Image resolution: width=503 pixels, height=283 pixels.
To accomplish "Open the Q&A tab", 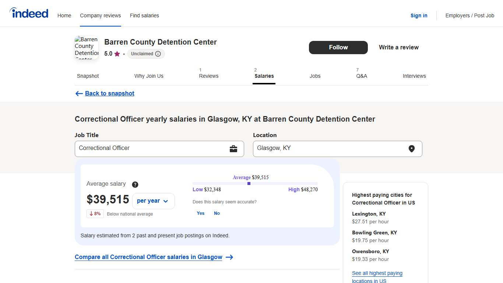I will click(362, 76).
